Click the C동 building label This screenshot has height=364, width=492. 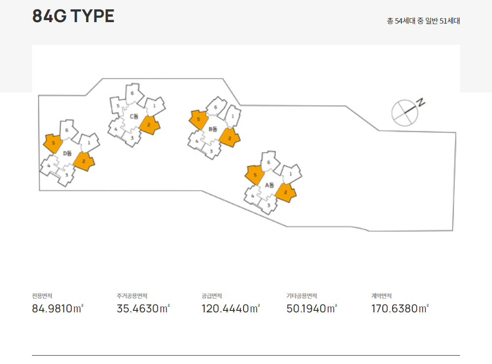click(x=134, y=117)
